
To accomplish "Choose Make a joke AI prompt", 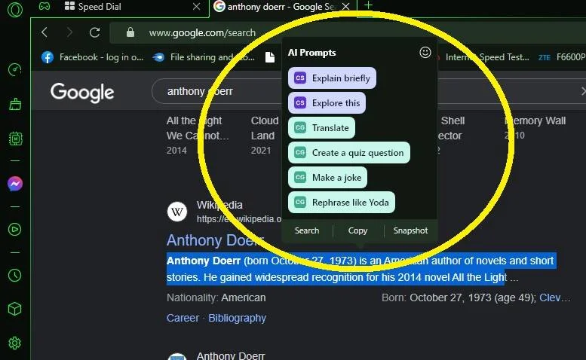I will point(327,178).
